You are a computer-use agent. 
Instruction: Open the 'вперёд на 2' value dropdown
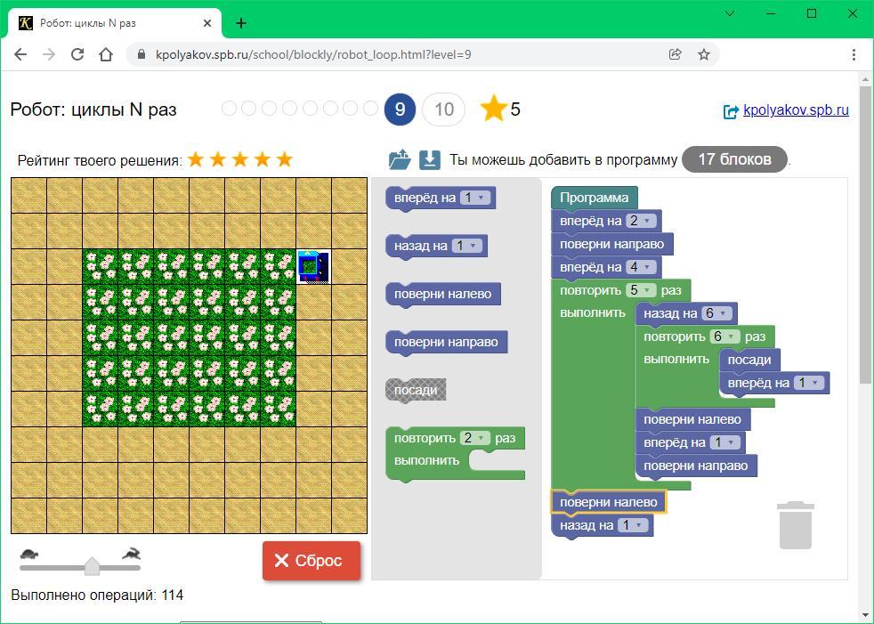click(641, 221)
